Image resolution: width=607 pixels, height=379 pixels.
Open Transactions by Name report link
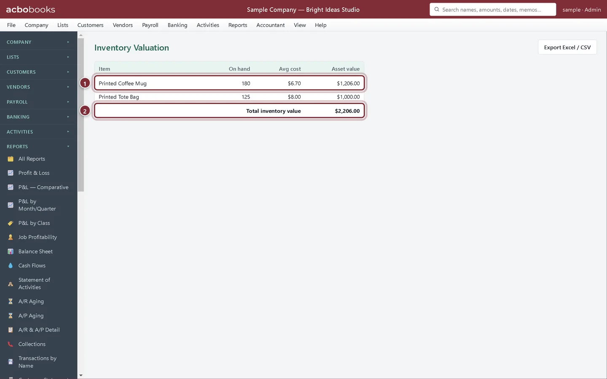click(38, 362)
